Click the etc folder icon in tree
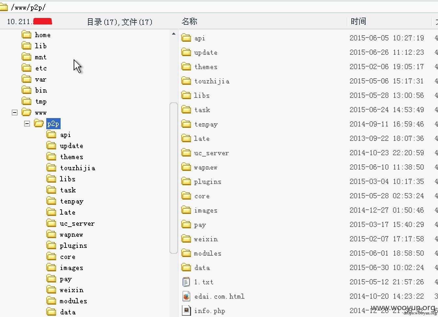This screenshot has height=317, width=438. click(26, 68)
